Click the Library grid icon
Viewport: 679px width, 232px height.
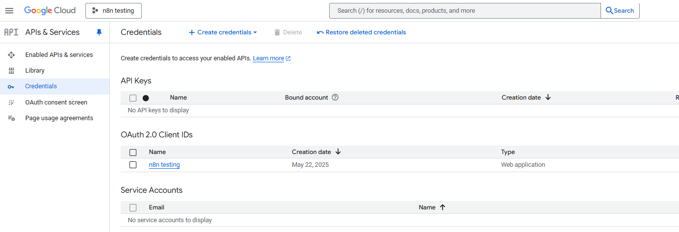(11, 71)
